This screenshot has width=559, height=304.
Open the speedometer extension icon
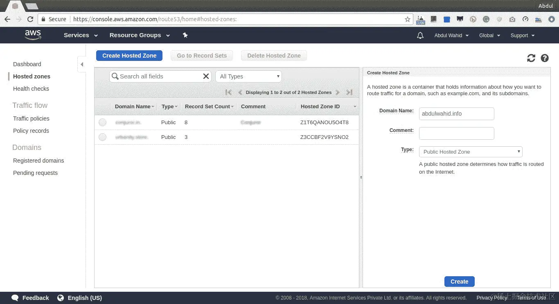click(x=525, y=19)
